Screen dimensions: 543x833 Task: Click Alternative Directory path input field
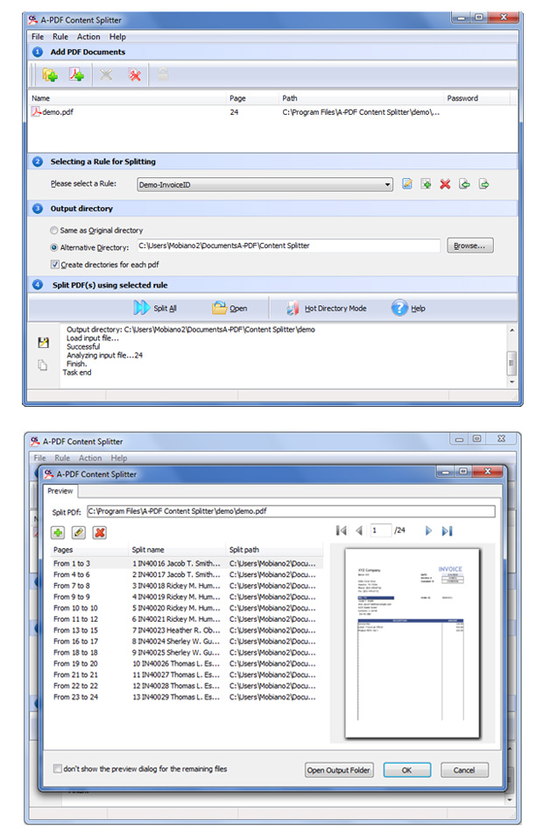click(x=289, y=246)
